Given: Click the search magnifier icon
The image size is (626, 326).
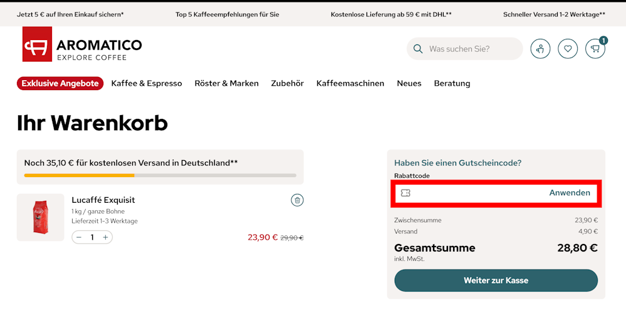Looking at the screenshot, I should pos(418,49).
